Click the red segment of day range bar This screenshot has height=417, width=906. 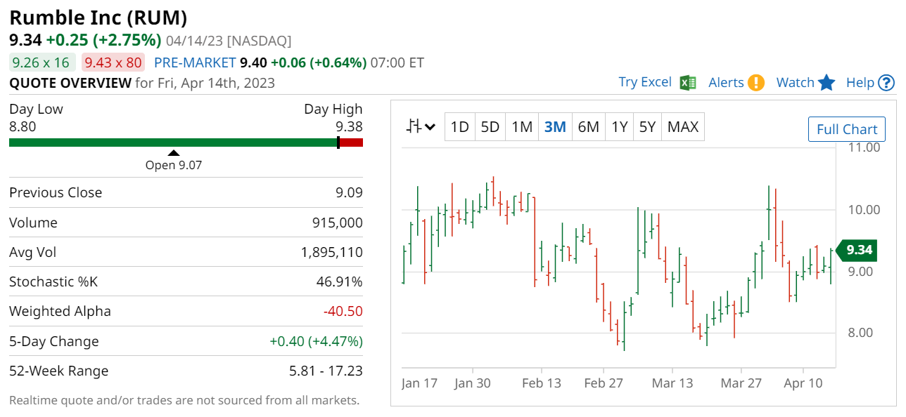[x=351, y=143]
